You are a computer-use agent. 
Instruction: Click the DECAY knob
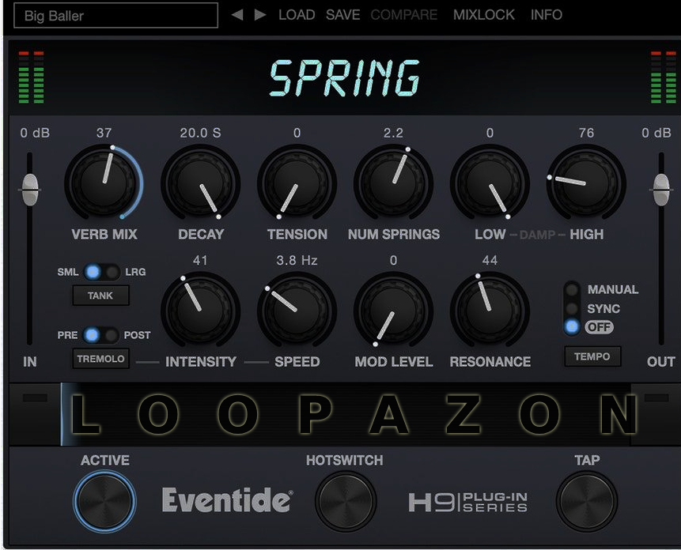[x=201, y=183]
